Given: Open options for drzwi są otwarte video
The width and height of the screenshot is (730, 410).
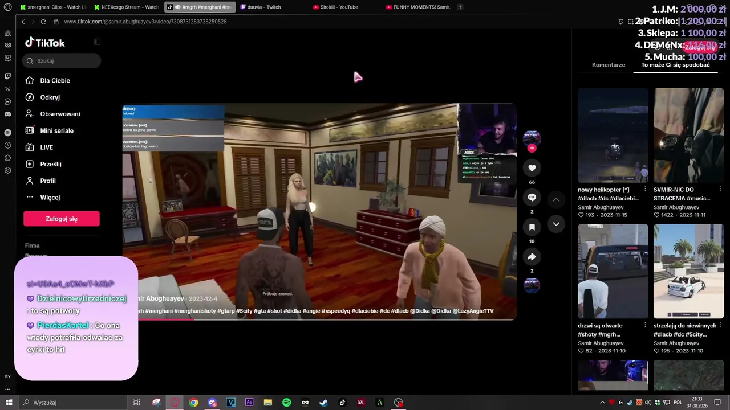Looking at the screenshot, I should [645, 326].
